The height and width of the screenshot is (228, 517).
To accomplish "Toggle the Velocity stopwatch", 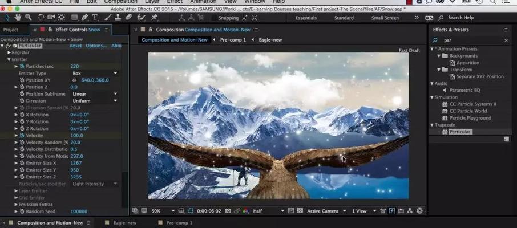I will pos(22,136).
